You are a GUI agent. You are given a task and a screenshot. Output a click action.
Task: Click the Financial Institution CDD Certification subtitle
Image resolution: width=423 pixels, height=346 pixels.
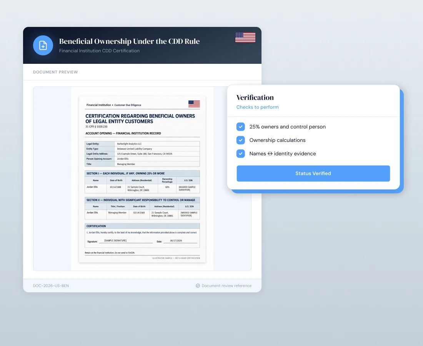99,51
